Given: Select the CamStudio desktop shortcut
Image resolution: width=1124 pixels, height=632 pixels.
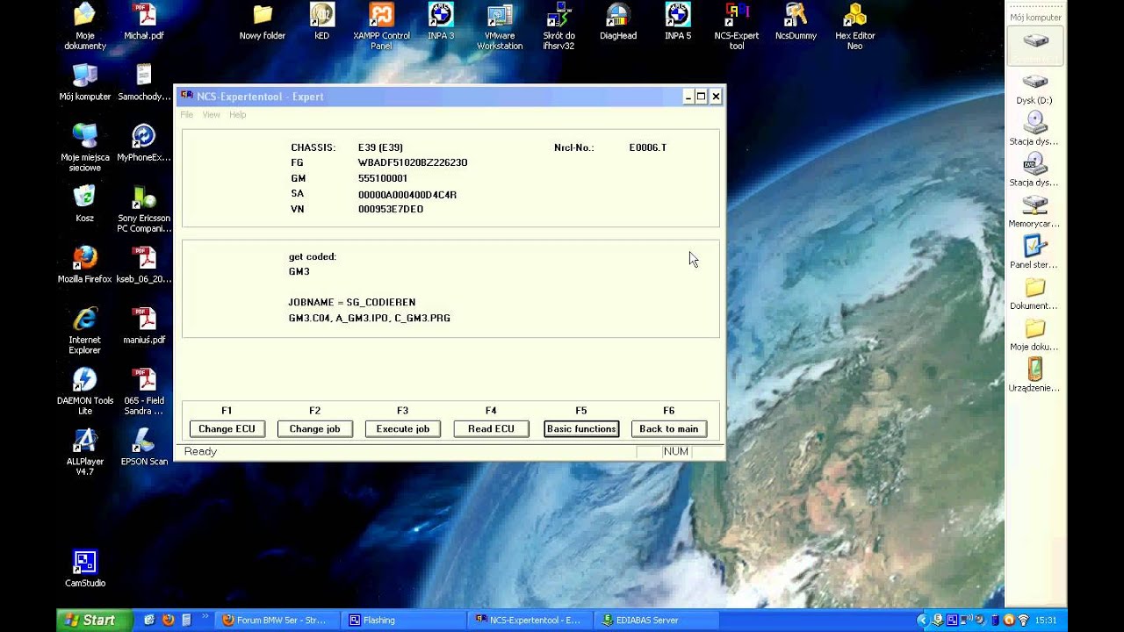Looking at the screenshot, I should (84, 568).
